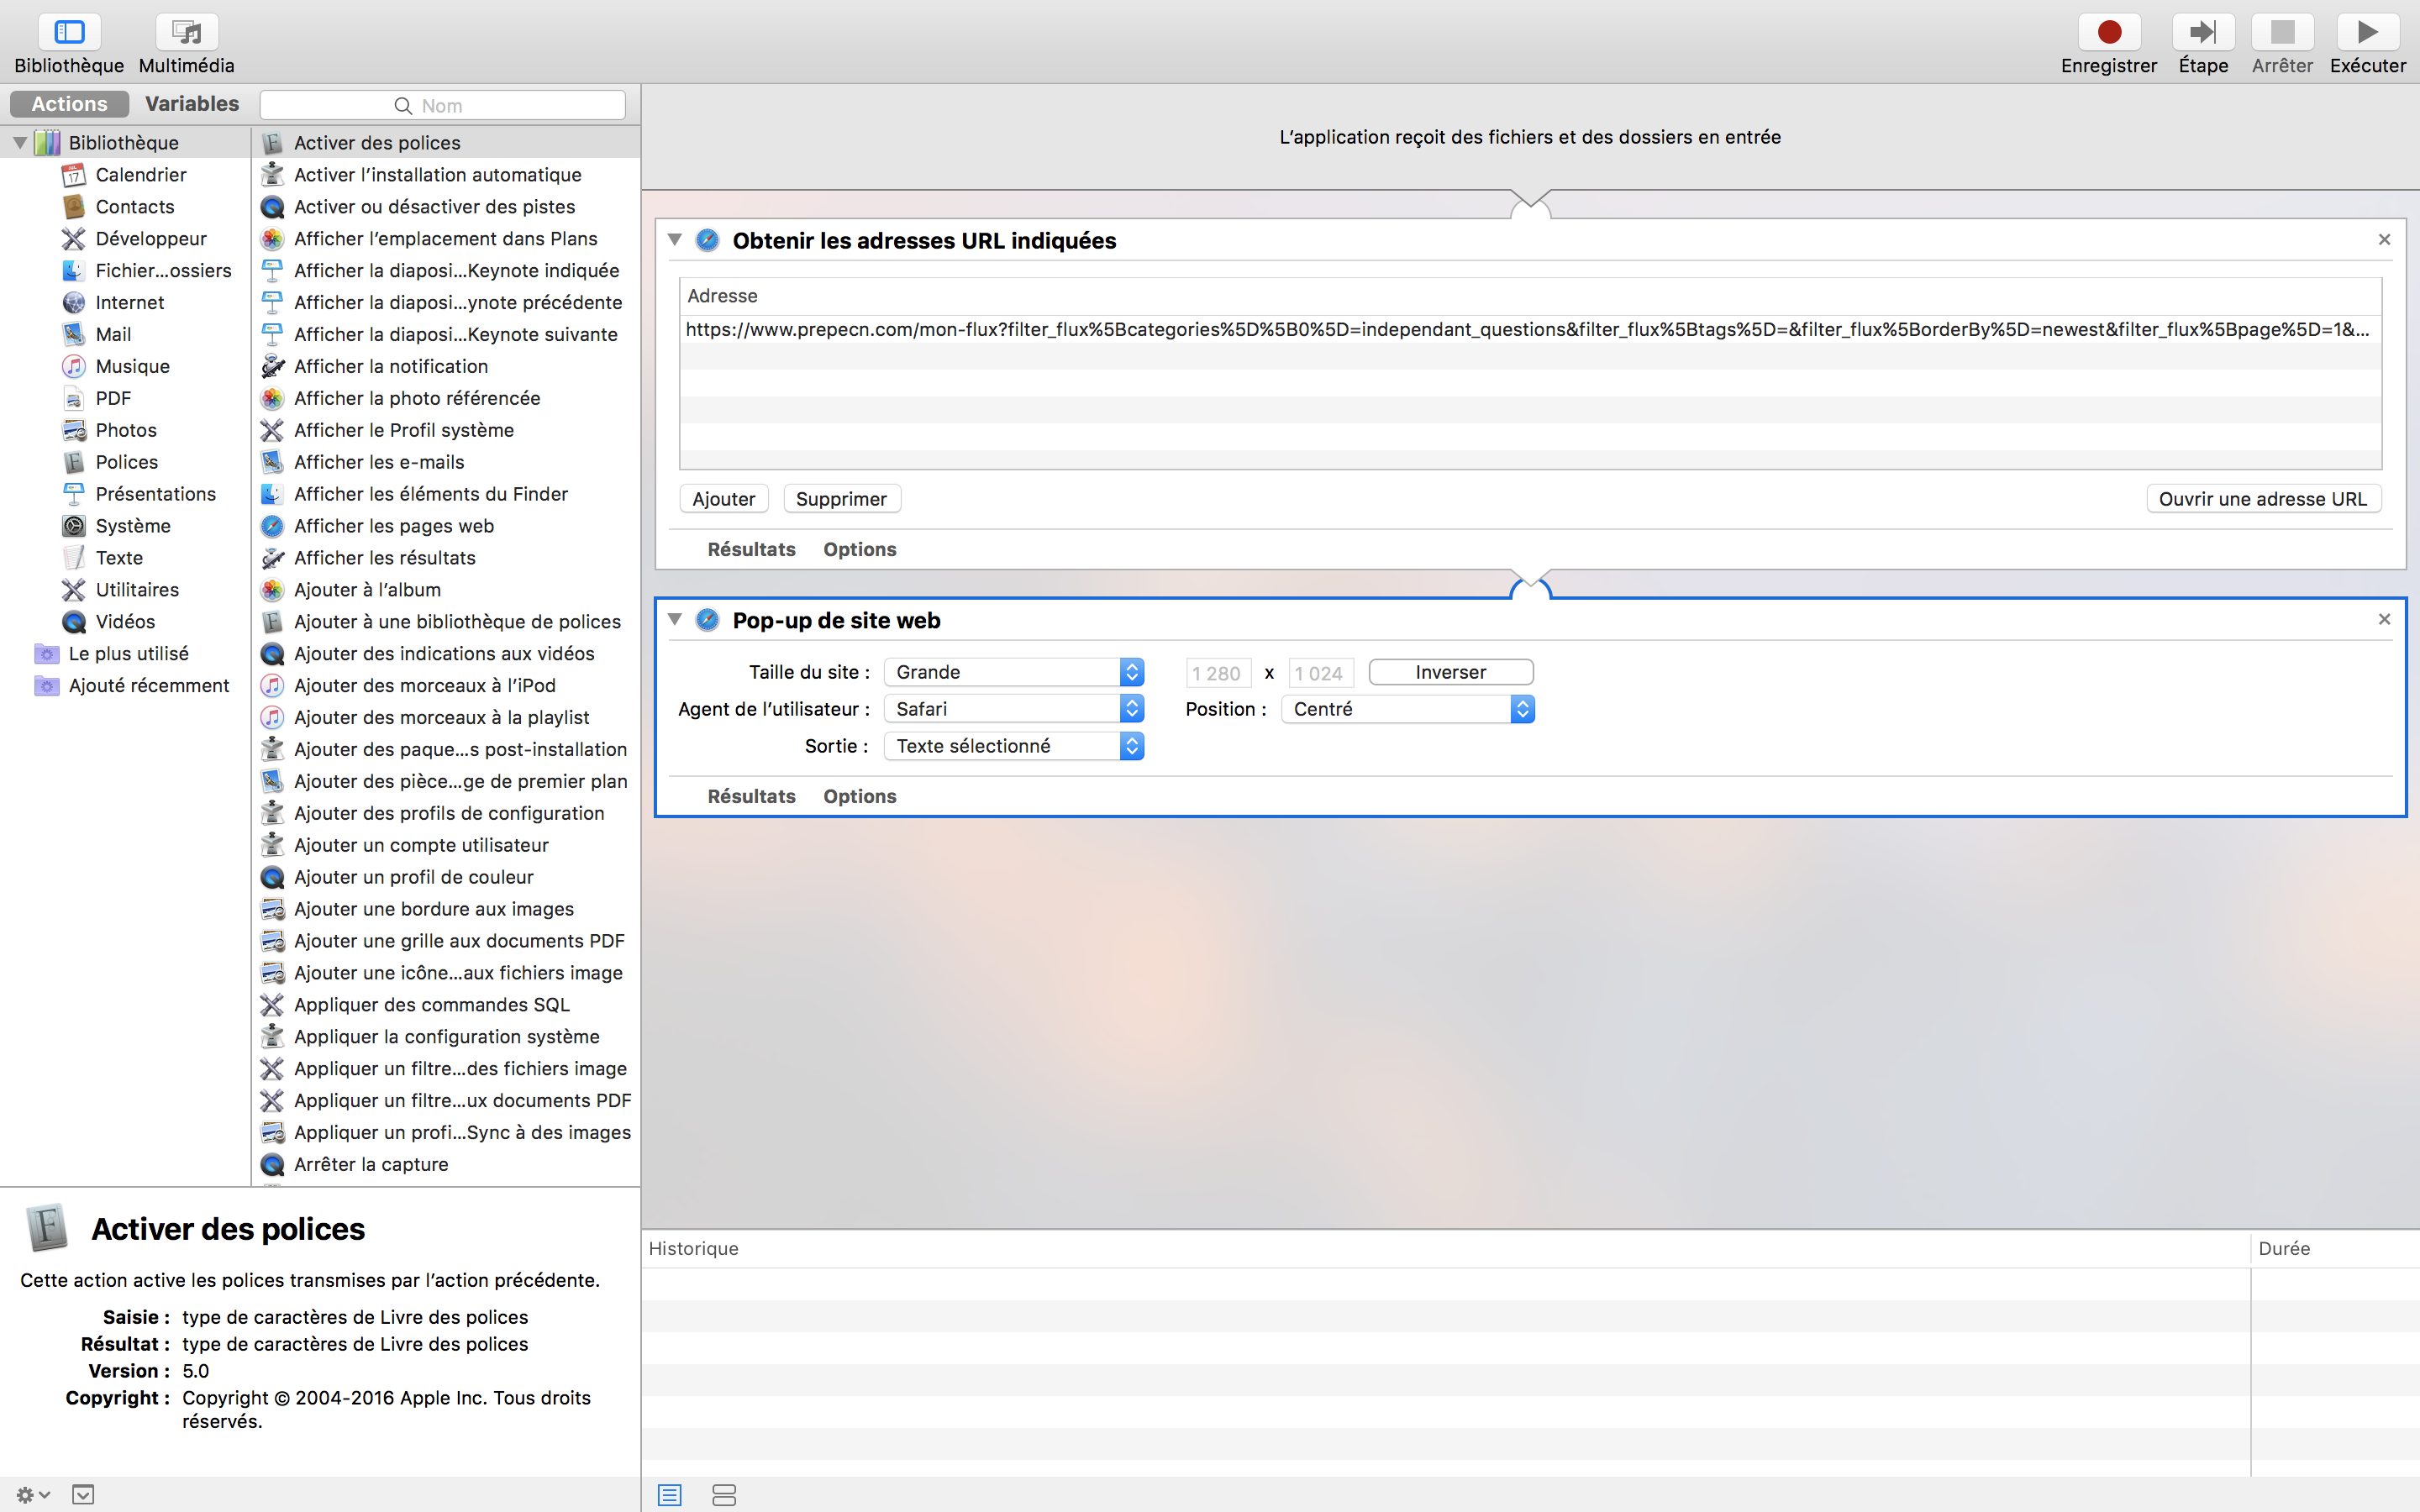Switch to the Variables tab
The height and width of the screenshot is (1512, 2420).
(x=192, y=103)
